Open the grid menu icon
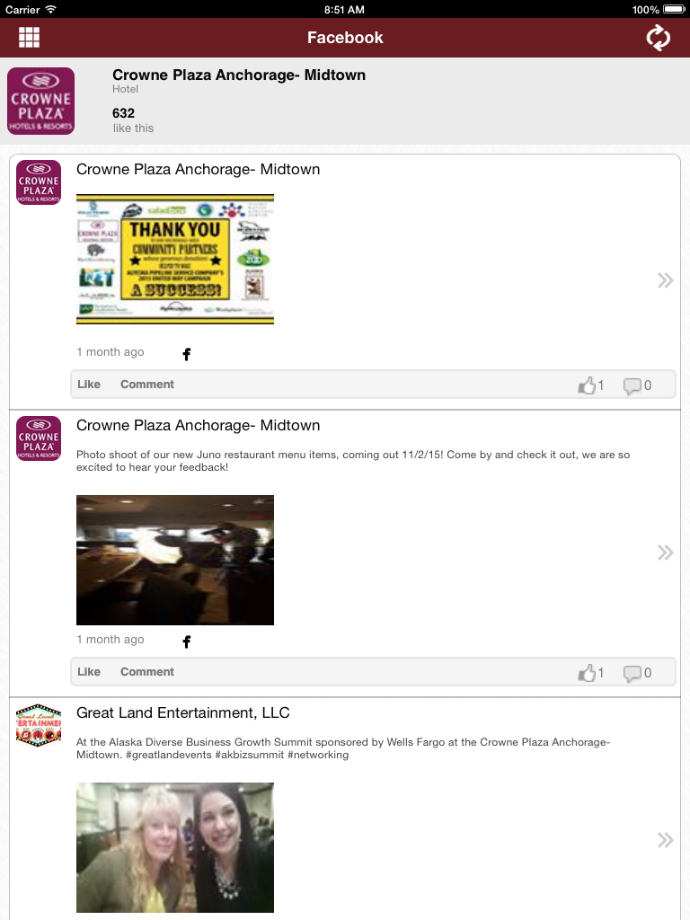The image size is (690, 920). coord(29,38)
